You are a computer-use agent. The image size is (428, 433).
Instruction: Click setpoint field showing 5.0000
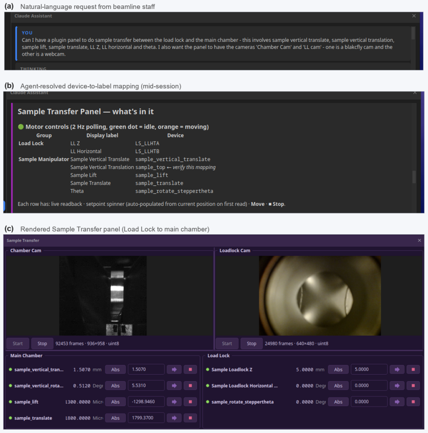click(x=369, y=370)
